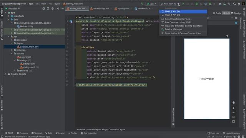
Task: Open IDE settings gear in top toolbar
Action: click(x=239, y=4)
